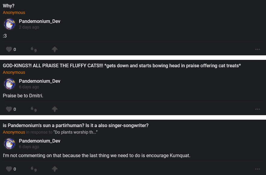
Task: Like the ':3' answer with heart icon
Action: click(x=9, y=49)
